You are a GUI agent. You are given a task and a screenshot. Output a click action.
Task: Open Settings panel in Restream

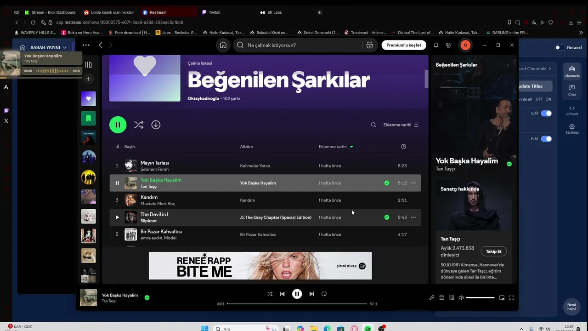click(572, 129)
